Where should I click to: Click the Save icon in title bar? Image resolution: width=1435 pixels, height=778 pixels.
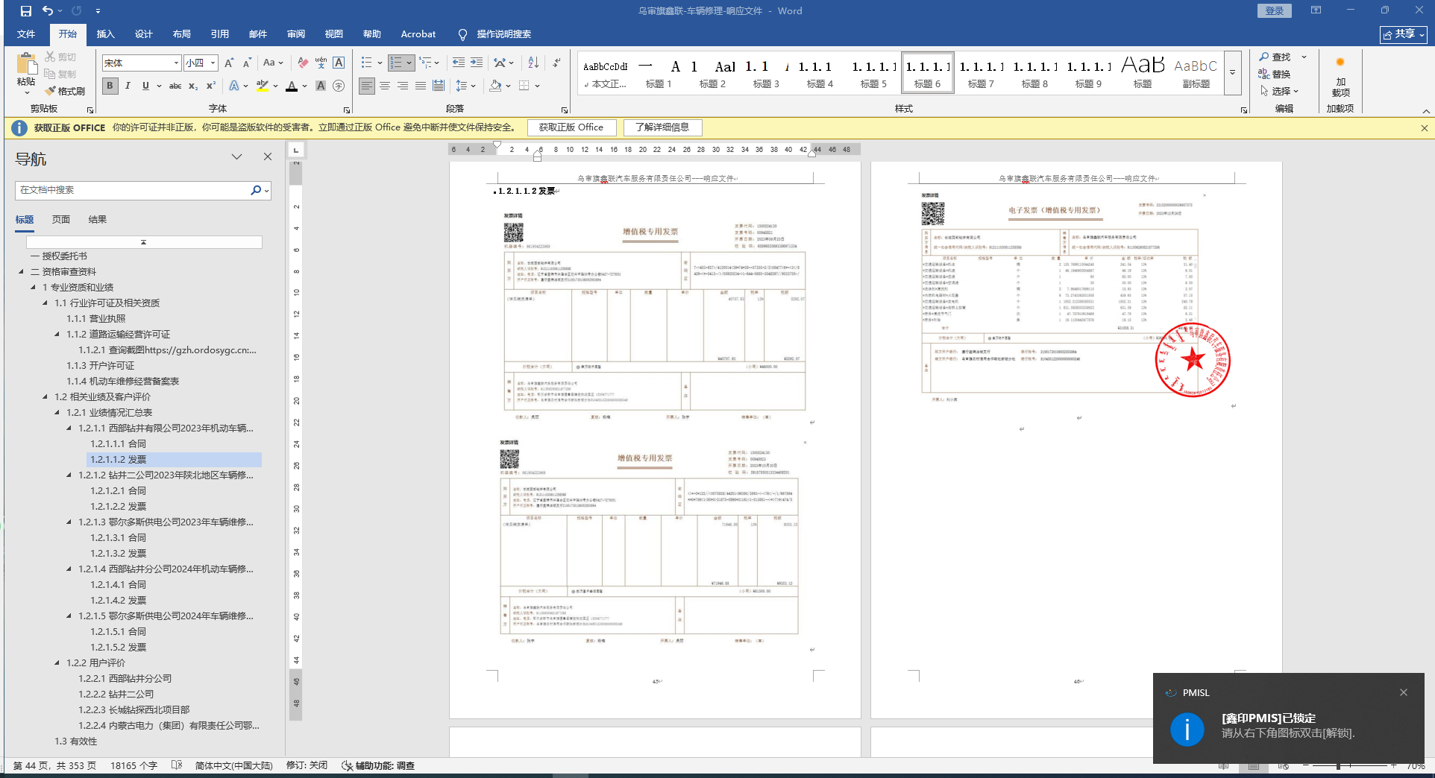26,11
